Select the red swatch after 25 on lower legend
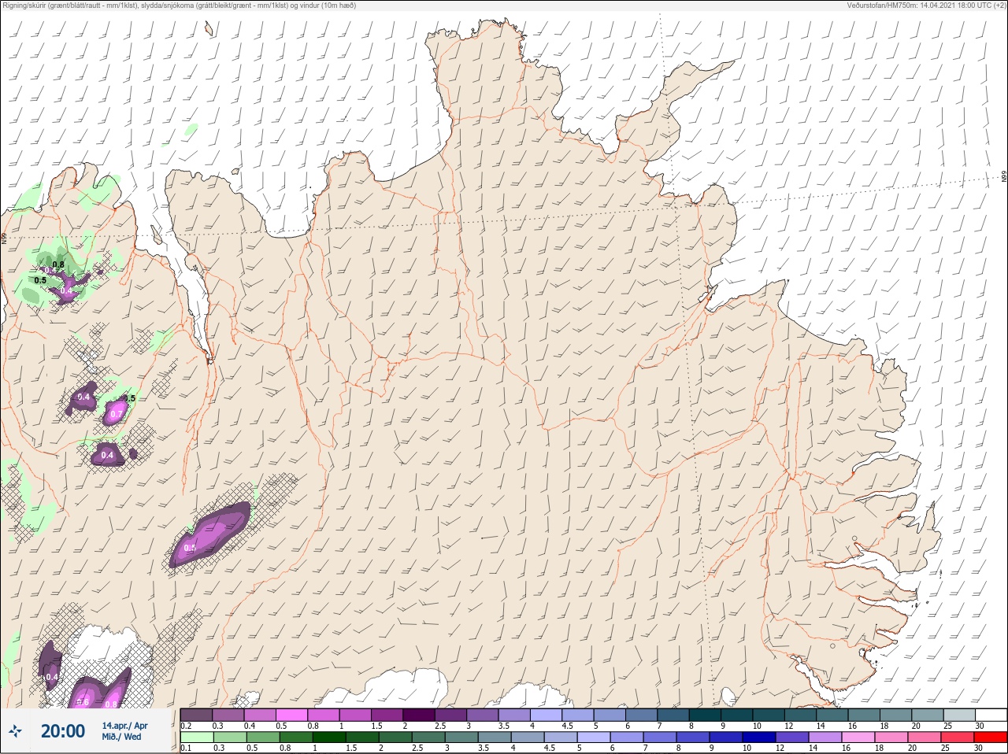 tap(991, 737)
